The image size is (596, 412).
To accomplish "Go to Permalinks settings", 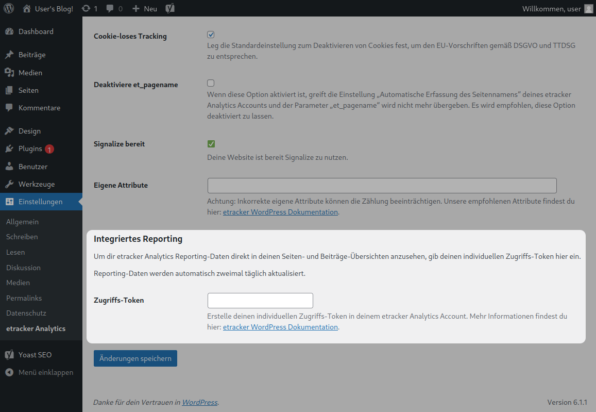I will [x=24, y=298].
